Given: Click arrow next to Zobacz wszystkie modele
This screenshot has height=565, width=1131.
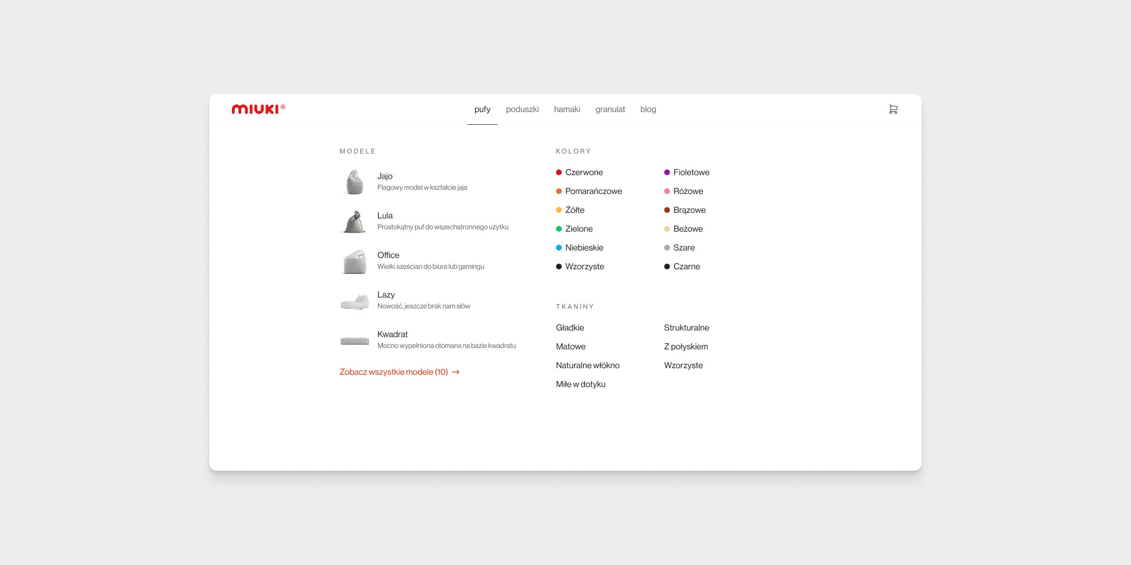Looking at the screenshot, I should click(456, 372).
